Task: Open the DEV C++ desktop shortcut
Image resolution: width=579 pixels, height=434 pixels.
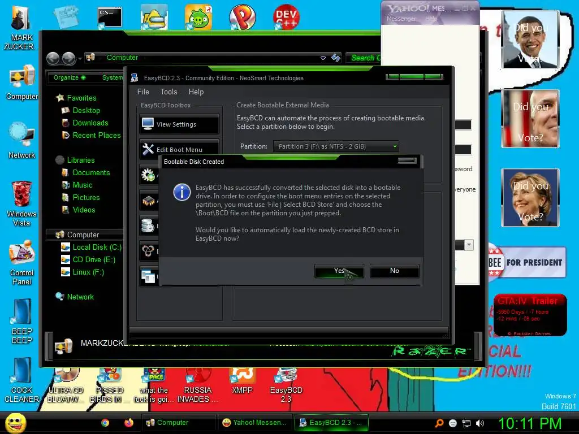Action: tap(287, 17)
